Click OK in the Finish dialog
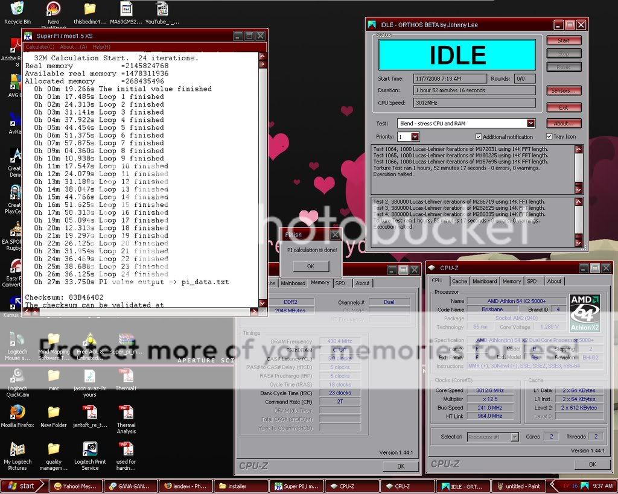The width and height of the screenshot is (618, 494). point(310,266)
